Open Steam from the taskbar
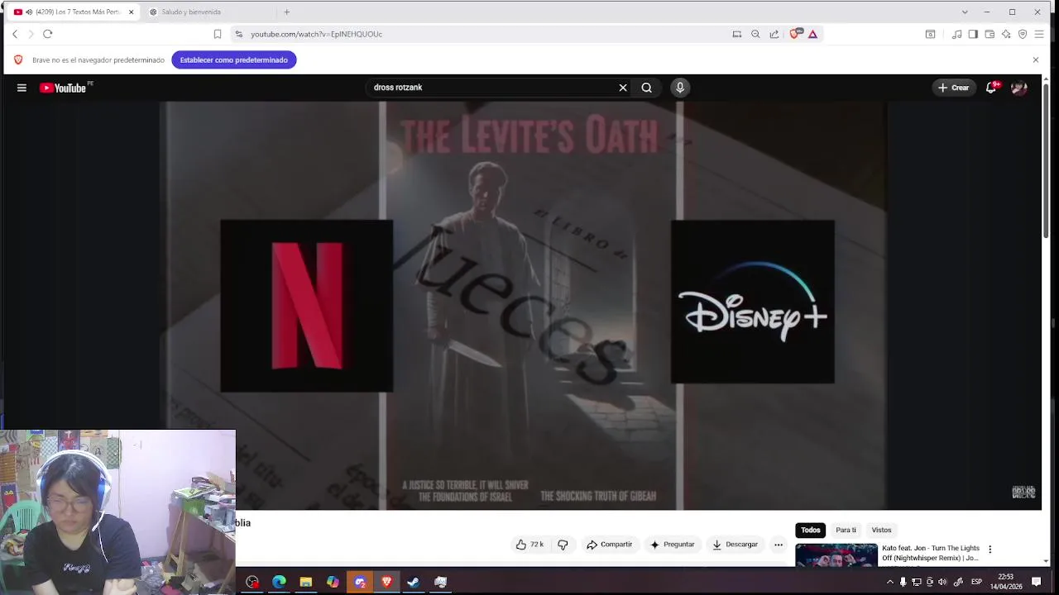This screenshot has height=595, width=1059. point(413,582)
